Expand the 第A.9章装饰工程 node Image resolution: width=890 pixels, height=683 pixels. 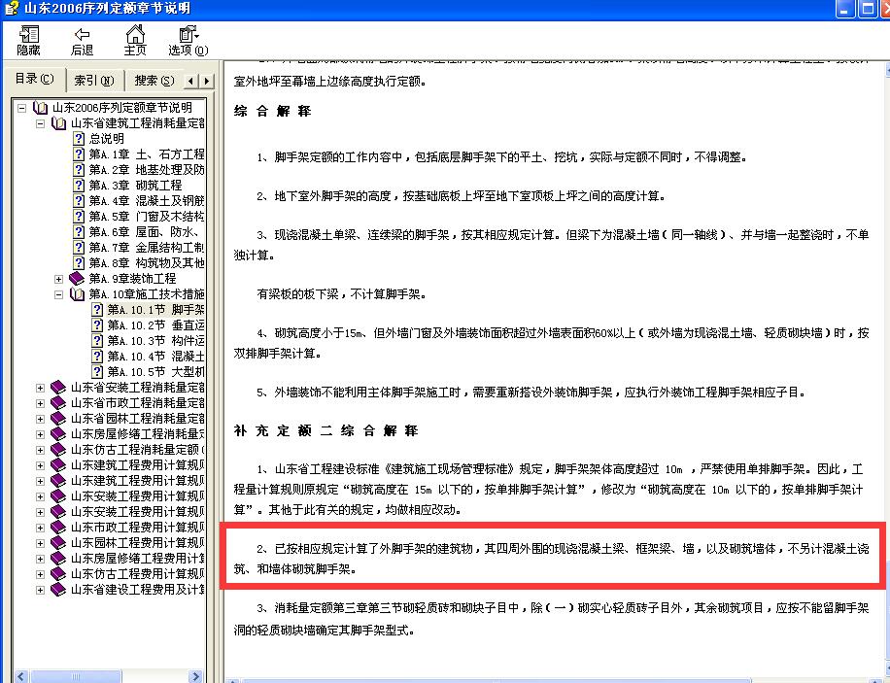tap(58, 279)
